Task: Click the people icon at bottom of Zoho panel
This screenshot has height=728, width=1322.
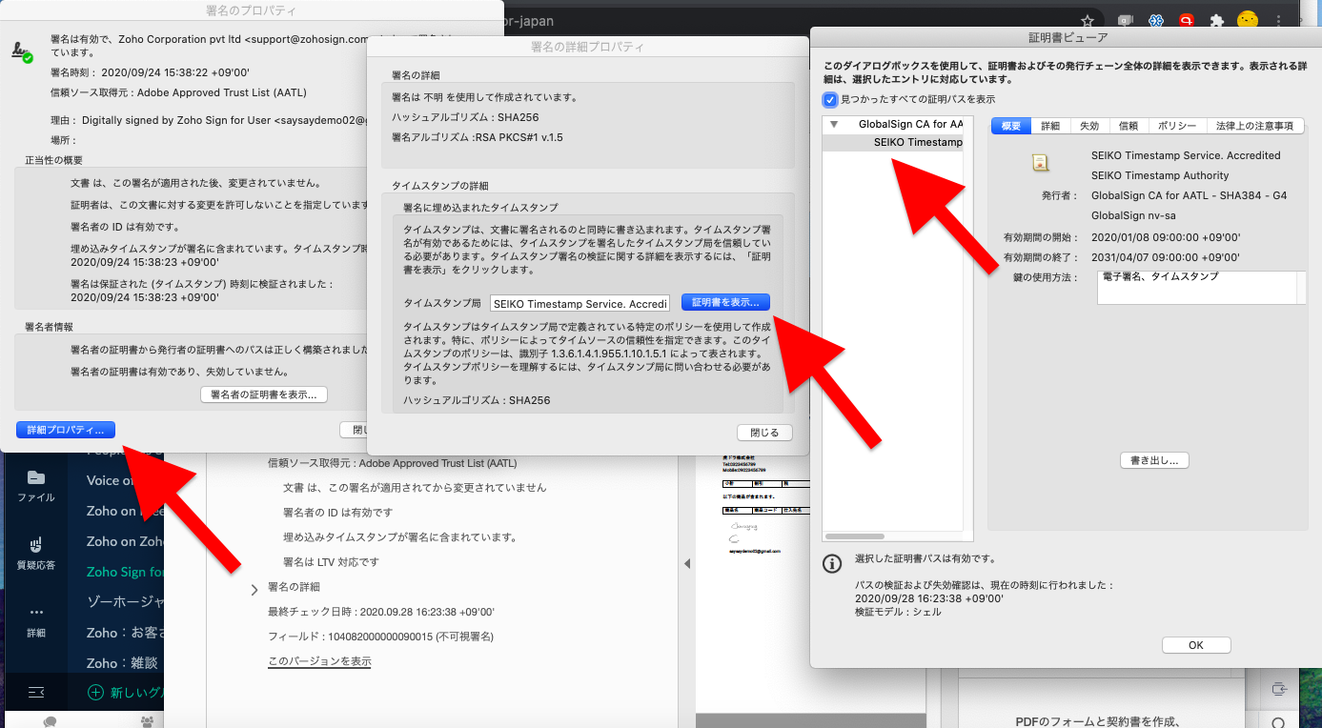Action: [x=147, y=721]
